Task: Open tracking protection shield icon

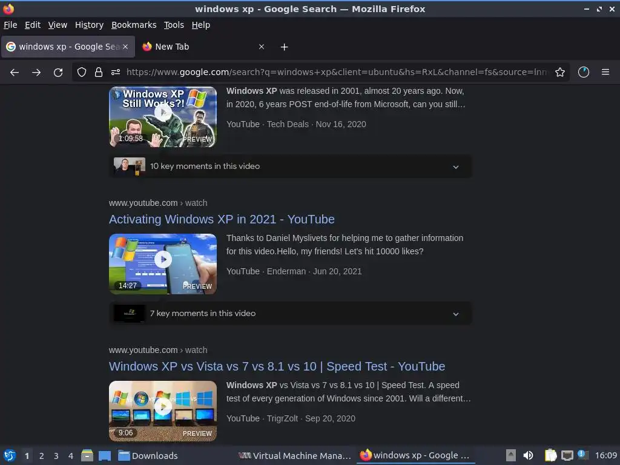Action: 82,72
